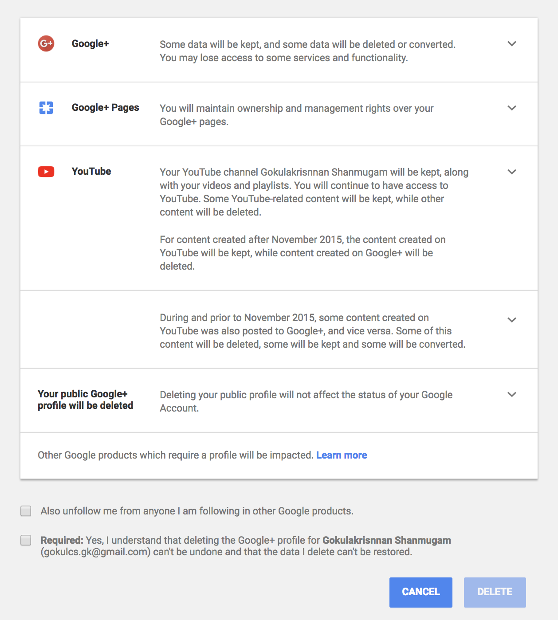Expand the public profile deletion row chevron

pyautogui.click(x=512, y=394)
